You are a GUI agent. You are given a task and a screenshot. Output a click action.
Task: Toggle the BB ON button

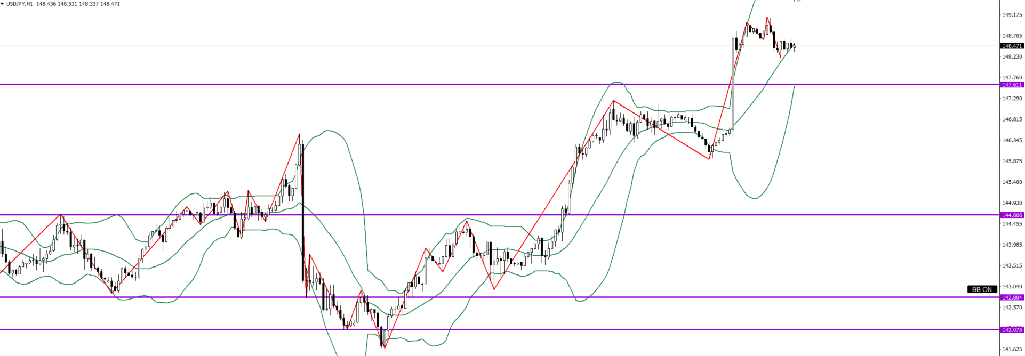click(982, 289)
